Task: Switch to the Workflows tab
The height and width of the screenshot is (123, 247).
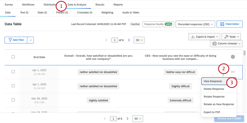Action: pos(28,5)
